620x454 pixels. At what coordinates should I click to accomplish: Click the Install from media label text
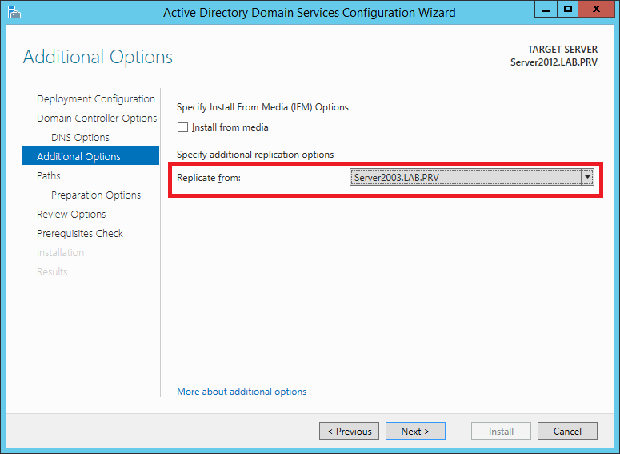coord(230,127)
